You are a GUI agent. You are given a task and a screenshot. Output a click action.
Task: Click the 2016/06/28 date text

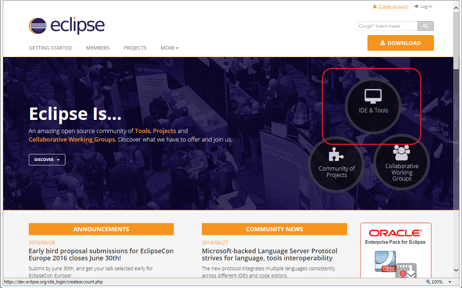point(42,242)
